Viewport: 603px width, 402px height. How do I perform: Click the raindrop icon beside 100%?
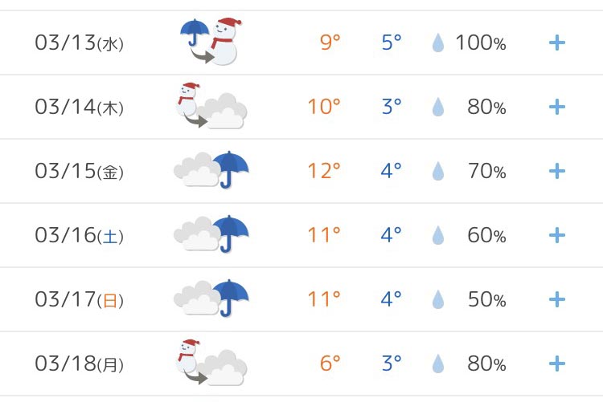pos(438,43)
